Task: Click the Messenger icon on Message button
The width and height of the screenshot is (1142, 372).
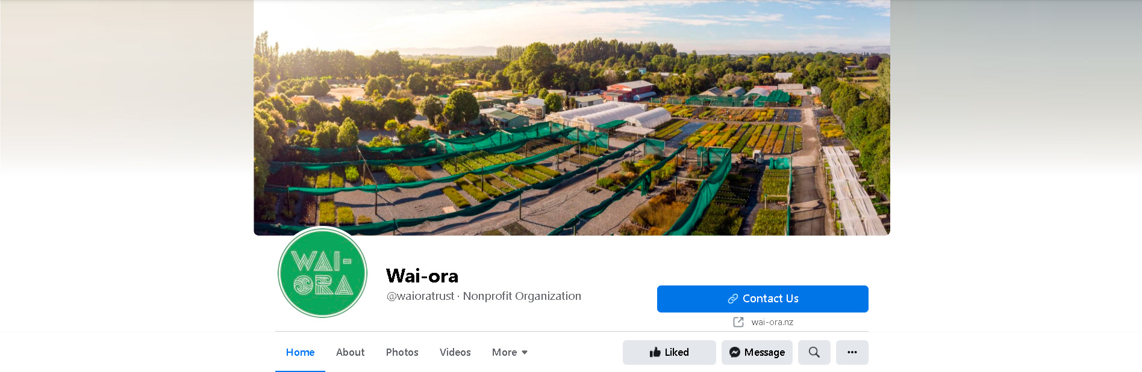Action: (735, 352)
